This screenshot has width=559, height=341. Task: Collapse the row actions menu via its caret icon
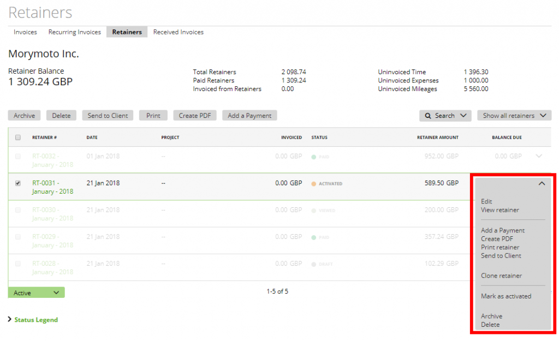[x=542, y=184]
